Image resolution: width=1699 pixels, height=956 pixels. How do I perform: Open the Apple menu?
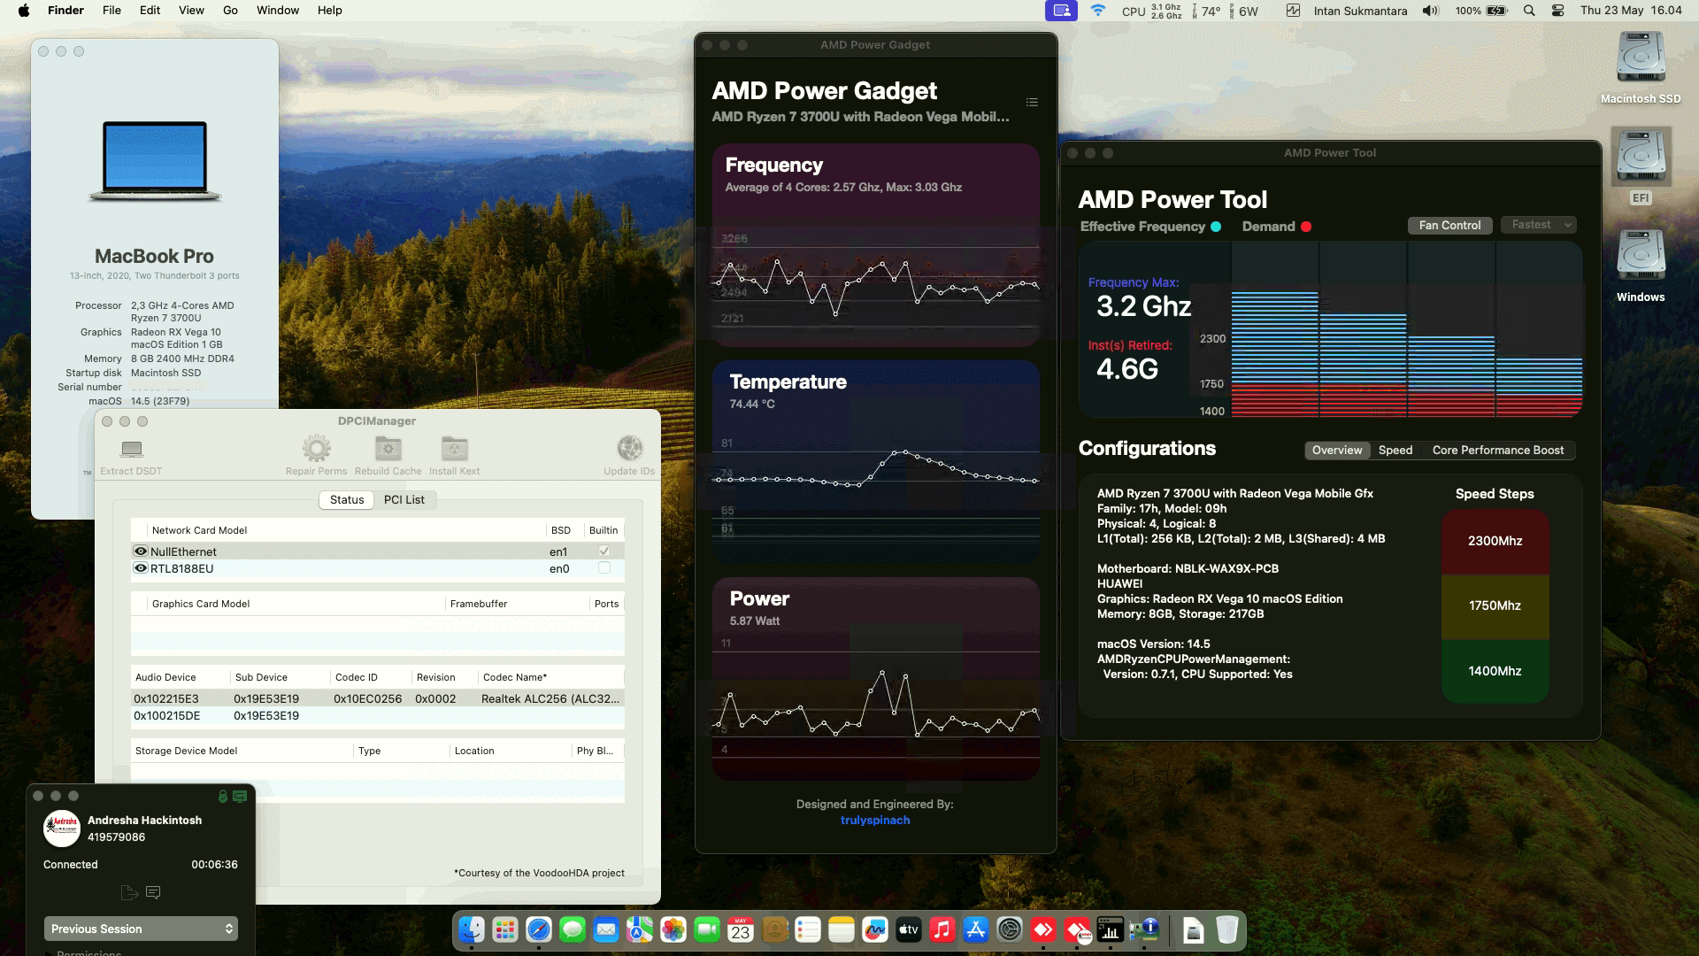pos(24,11)
